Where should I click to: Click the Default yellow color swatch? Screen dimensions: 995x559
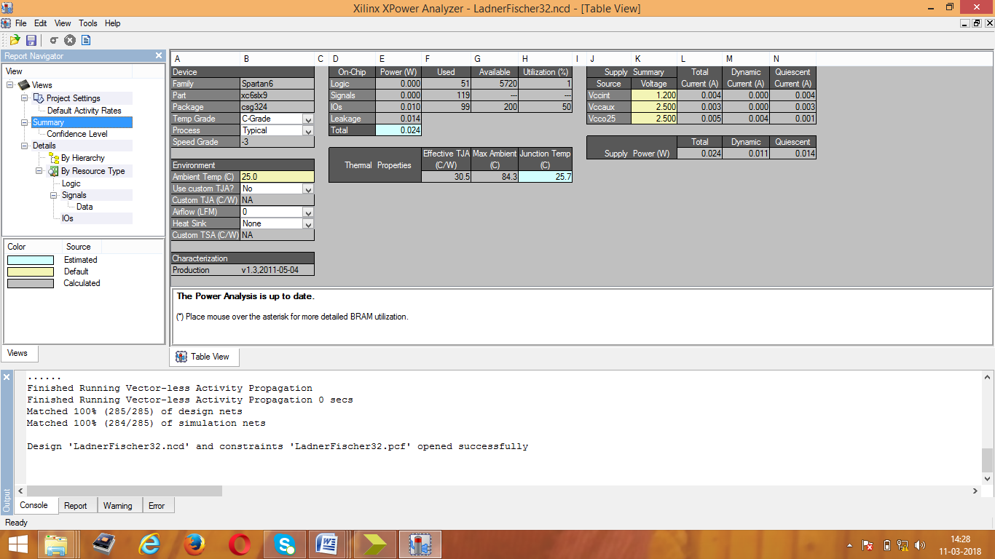[x=31, y=271]
